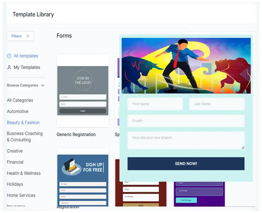Click the First Name input field
262x213 pixels.
[155, 104]
